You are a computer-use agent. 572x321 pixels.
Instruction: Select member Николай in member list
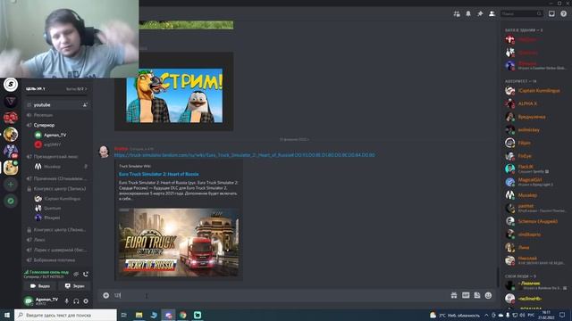click(534, 260)
